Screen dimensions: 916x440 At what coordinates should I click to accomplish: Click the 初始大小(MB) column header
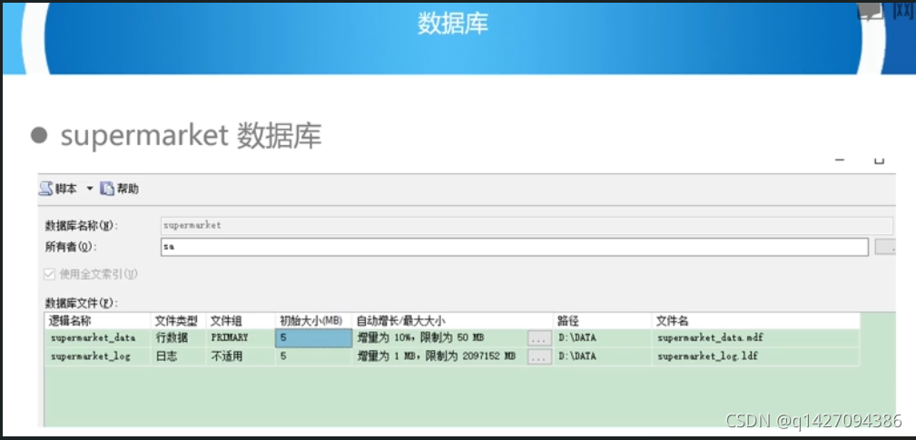pyautogui.click(x=313, y=320)
